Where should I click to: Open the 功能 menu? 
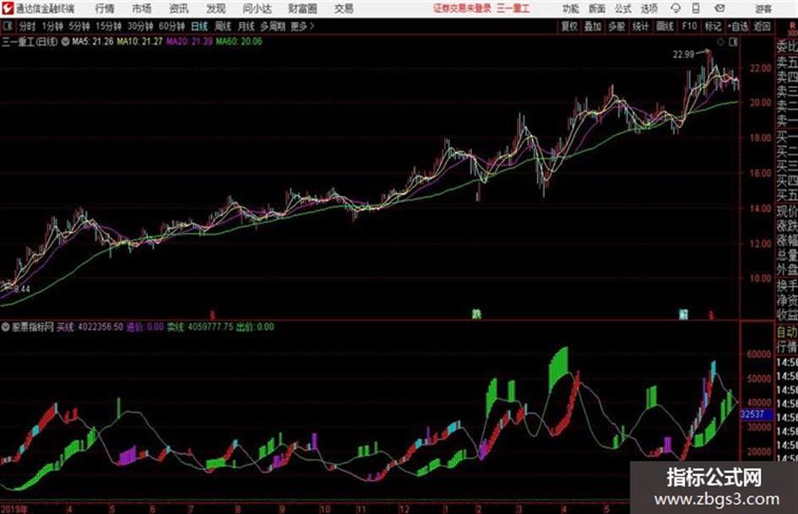(571, 8)
